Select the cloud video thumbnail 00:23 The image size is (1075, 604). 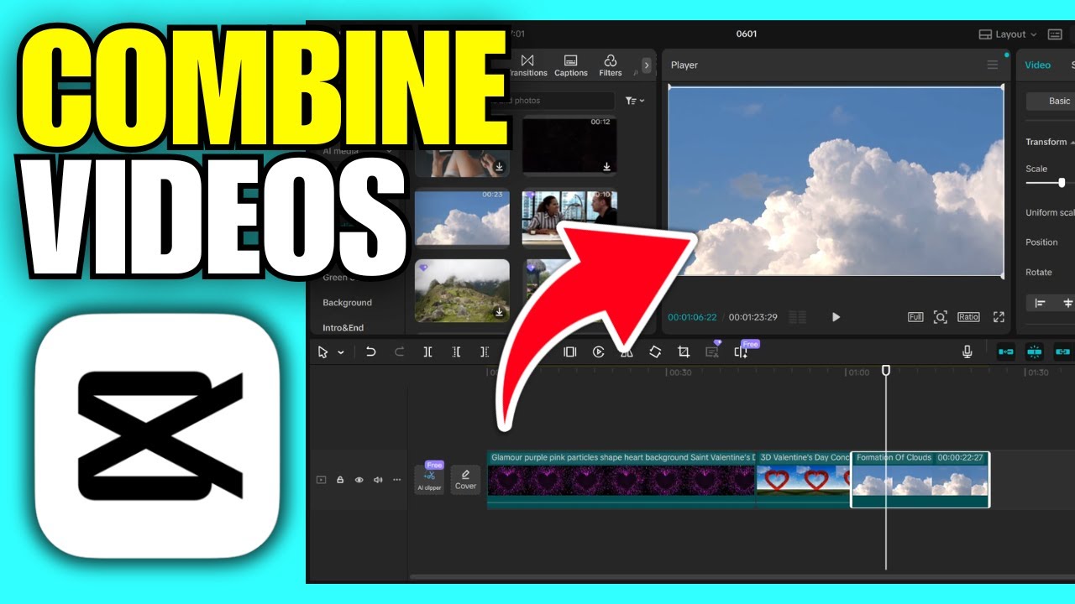click(462, 217)
